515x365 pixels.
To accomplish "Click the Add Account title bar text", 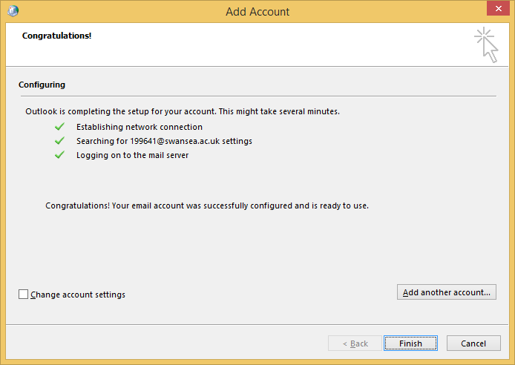I will (257, 11).
